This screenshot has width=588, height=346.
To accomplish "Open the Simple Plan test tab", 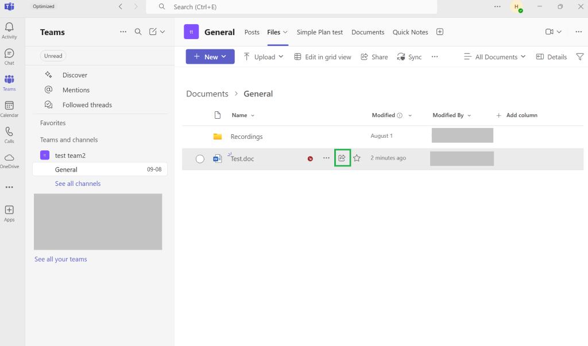I will coord(320,32).
